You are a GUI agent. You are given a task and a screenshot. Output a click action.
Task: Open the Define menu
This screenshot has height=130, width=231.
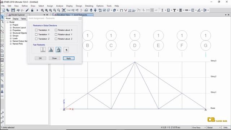pyautogui.click(x=25, y=6)
